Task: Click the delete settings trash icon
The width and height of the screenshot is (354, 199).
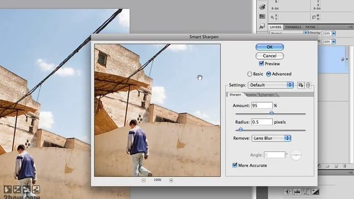Action: [308, 85]
